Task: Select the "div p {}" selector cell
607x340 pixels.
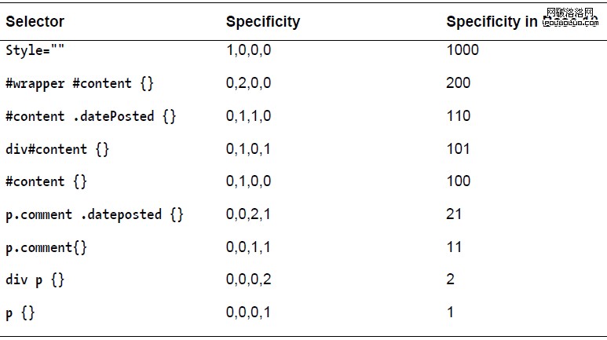Action: point(35,280)
